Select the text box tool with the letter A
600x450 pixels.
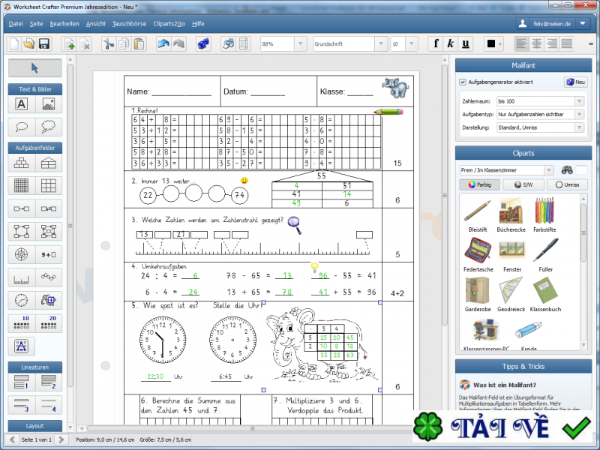pos(21,106)
